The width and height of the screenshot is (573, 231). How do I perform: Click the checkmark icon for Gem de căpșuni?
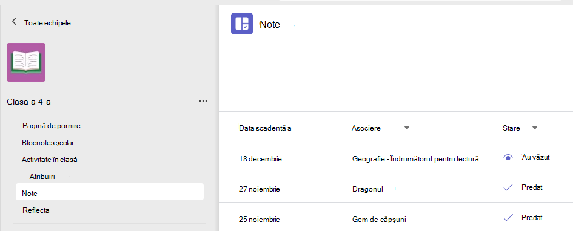point(508,218)
